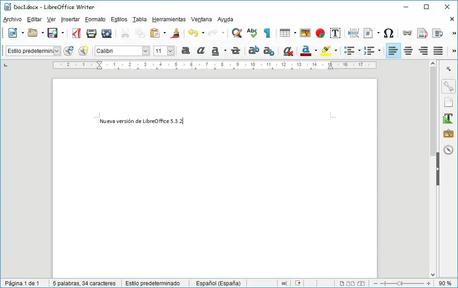Screen dimensions: 458x288
Task: Export directly as PDF
Action: tap(76, 33)
